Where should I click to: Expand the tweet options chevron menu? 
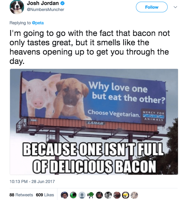[175, 7]
